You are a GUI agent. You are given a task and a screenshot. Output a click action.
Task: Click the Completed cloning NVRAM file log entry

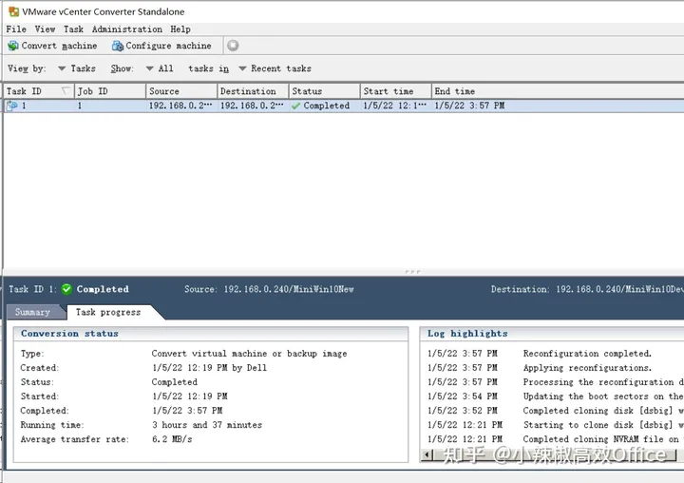click(603, 439)
